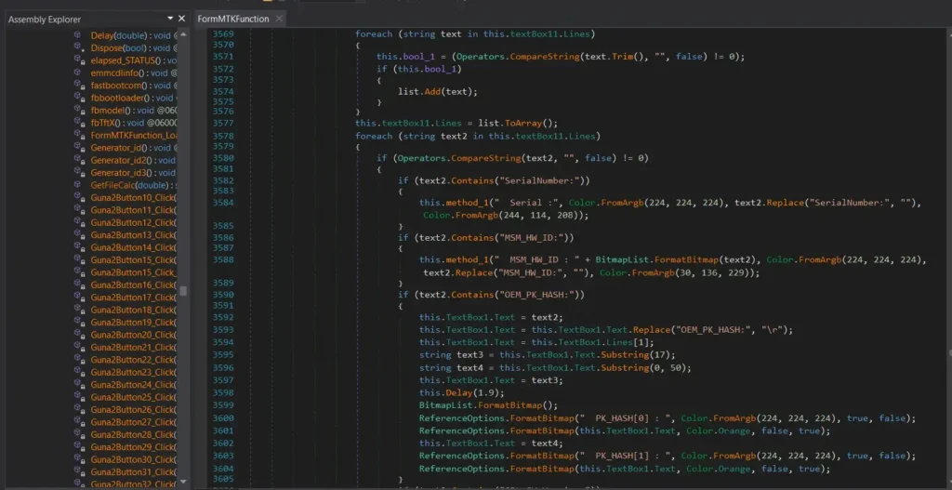Click the Assembly Explorer scrollbar down arrow
The image size is (952, 490).
click(183, 483)
